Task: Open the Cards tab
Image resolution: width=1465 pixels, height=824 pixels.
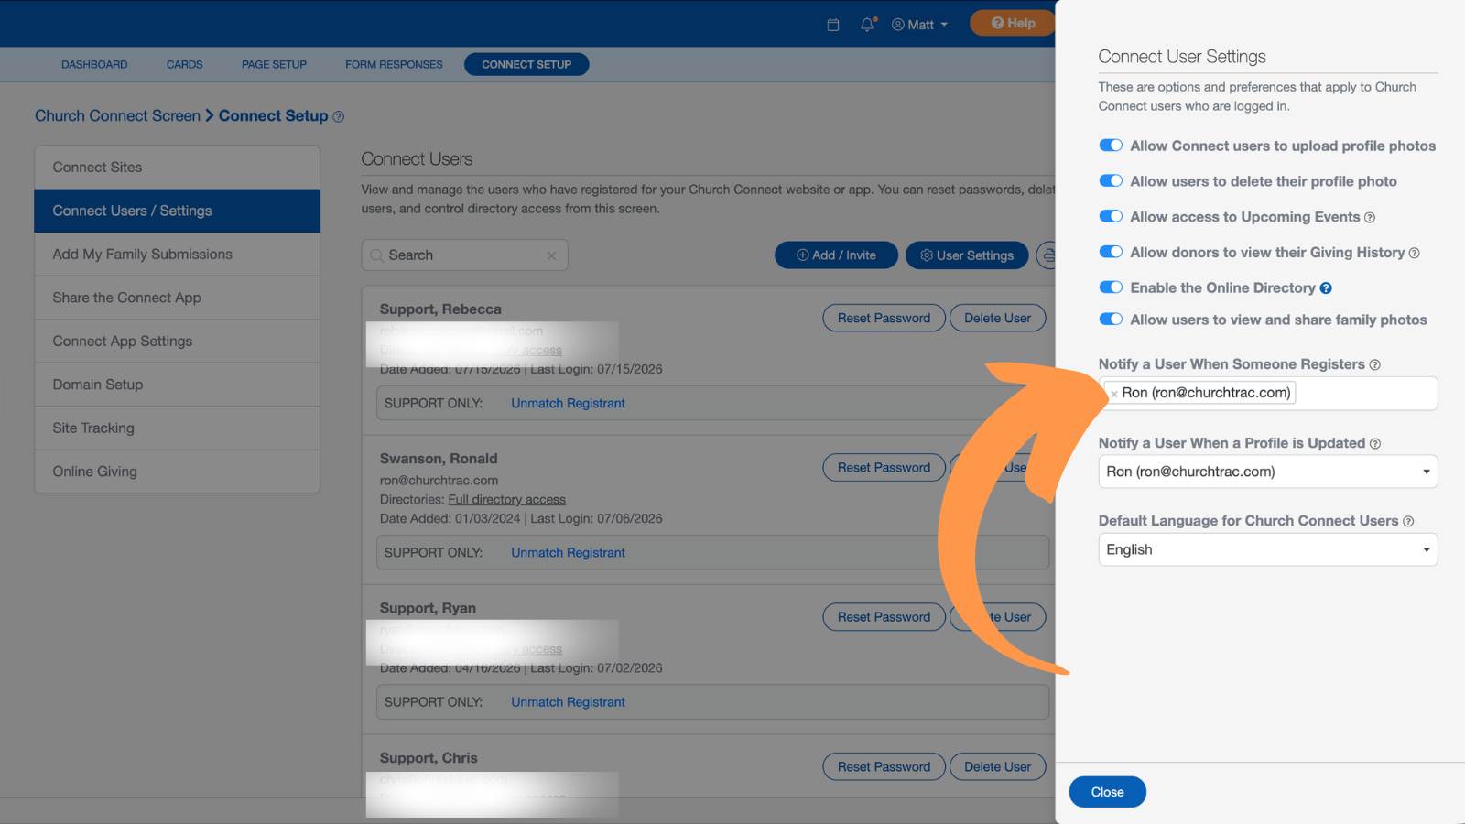Action: pos(184,64)
